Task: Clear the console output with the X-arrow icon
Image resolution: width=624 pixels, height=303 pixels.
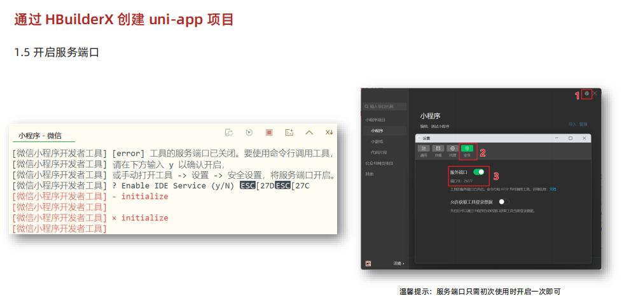Action: click(x=329, y=132)
